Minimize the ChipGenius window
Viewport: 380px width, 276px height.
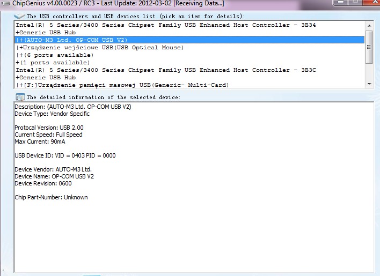coord(340,3)
